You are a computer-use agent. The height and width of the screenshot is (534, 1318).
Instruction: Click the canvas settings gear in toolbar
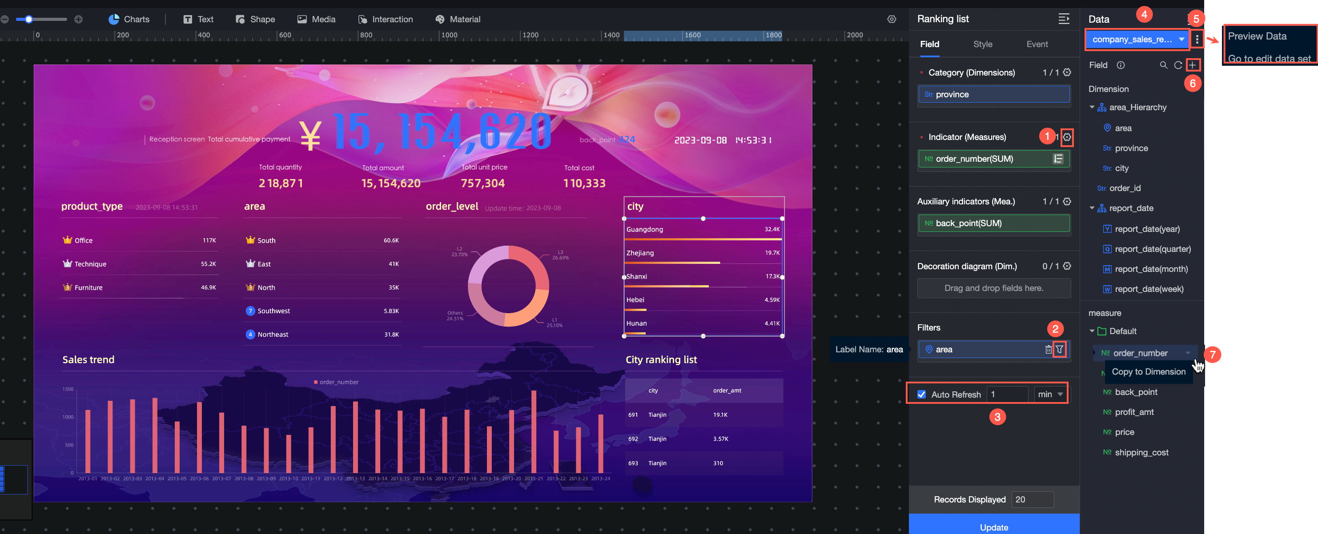891,19
